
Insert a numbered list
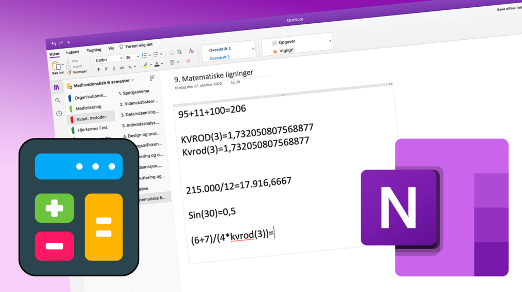156,54
